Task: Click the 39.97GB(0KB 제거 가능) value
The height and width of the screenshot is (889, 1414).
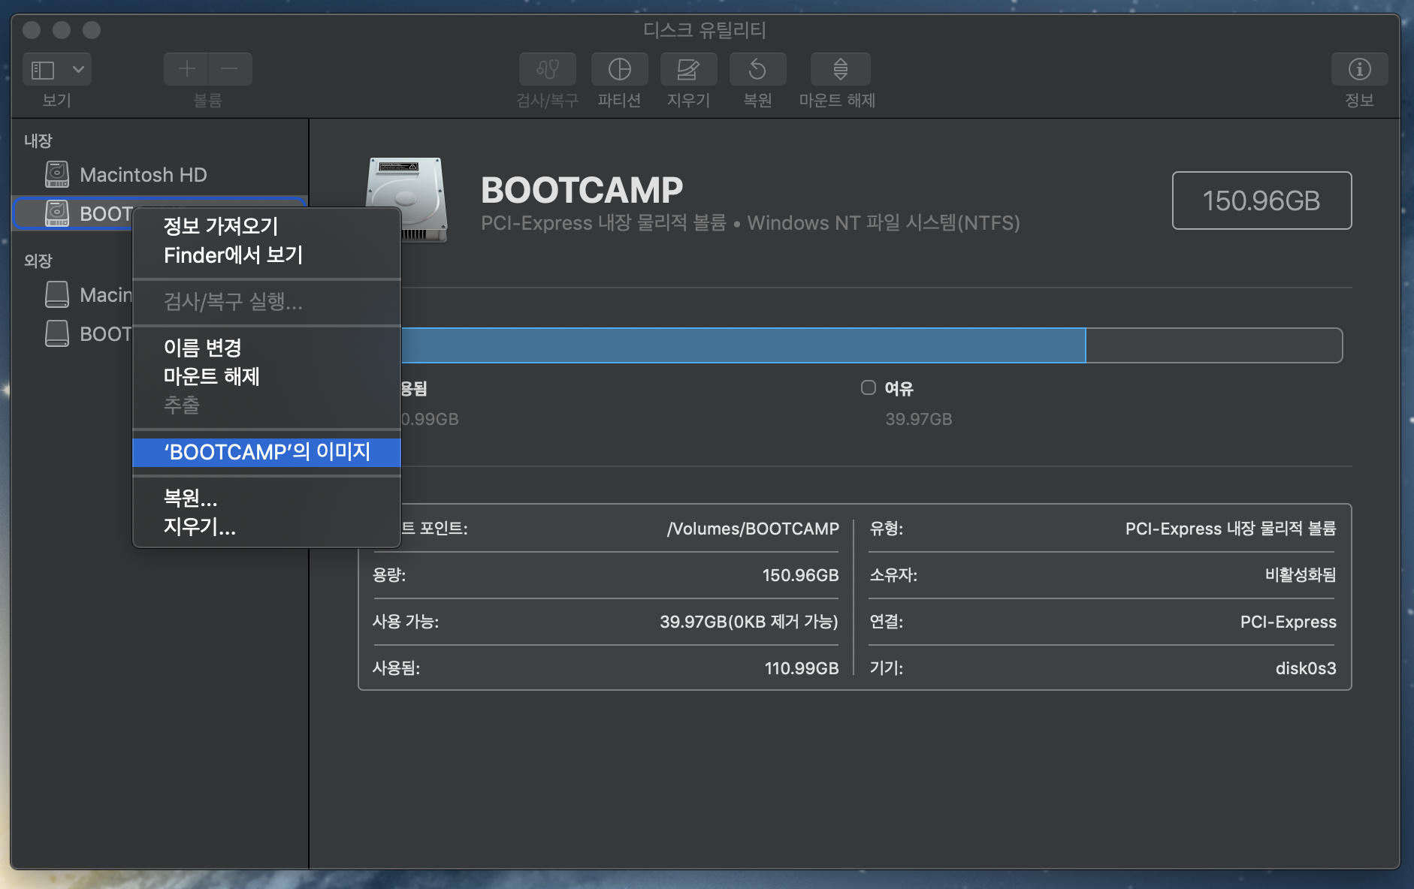Action: pos(749,622)
